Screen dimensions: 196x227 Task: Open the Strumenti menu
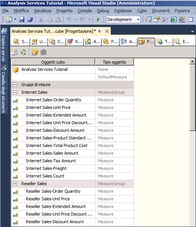point(161,11)
